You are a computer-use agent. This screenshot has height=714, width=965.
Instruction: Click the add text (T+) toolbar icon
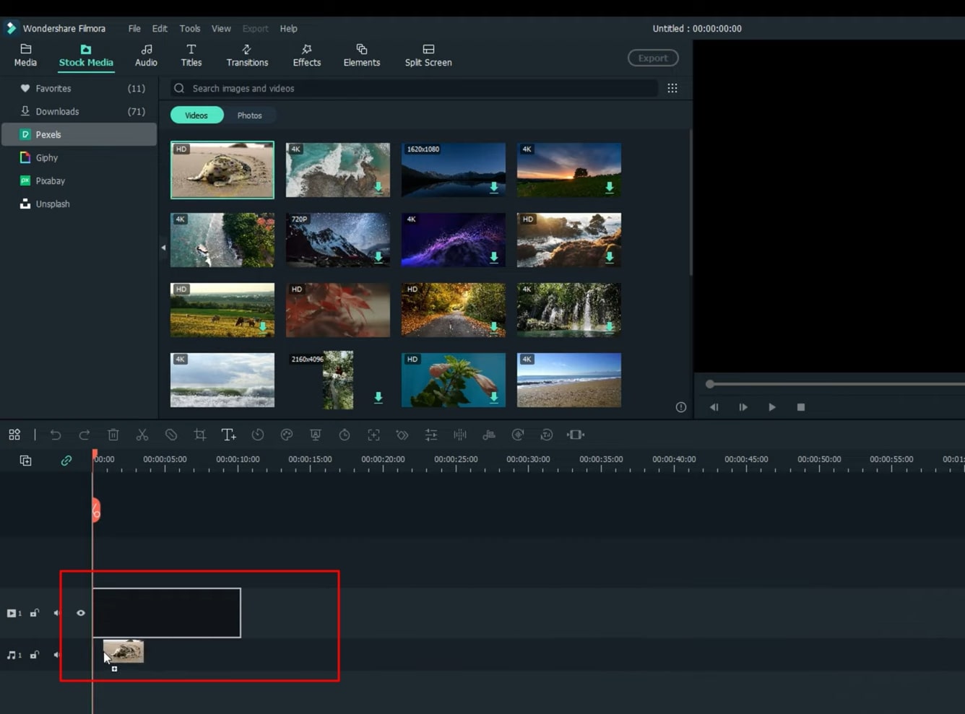point(228,435)
